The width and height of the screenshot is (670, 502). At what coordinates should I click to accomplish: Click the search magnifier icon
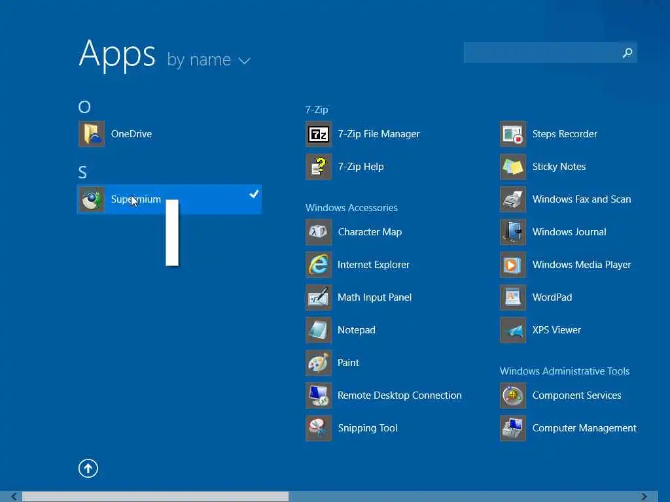tap(627, 52)
